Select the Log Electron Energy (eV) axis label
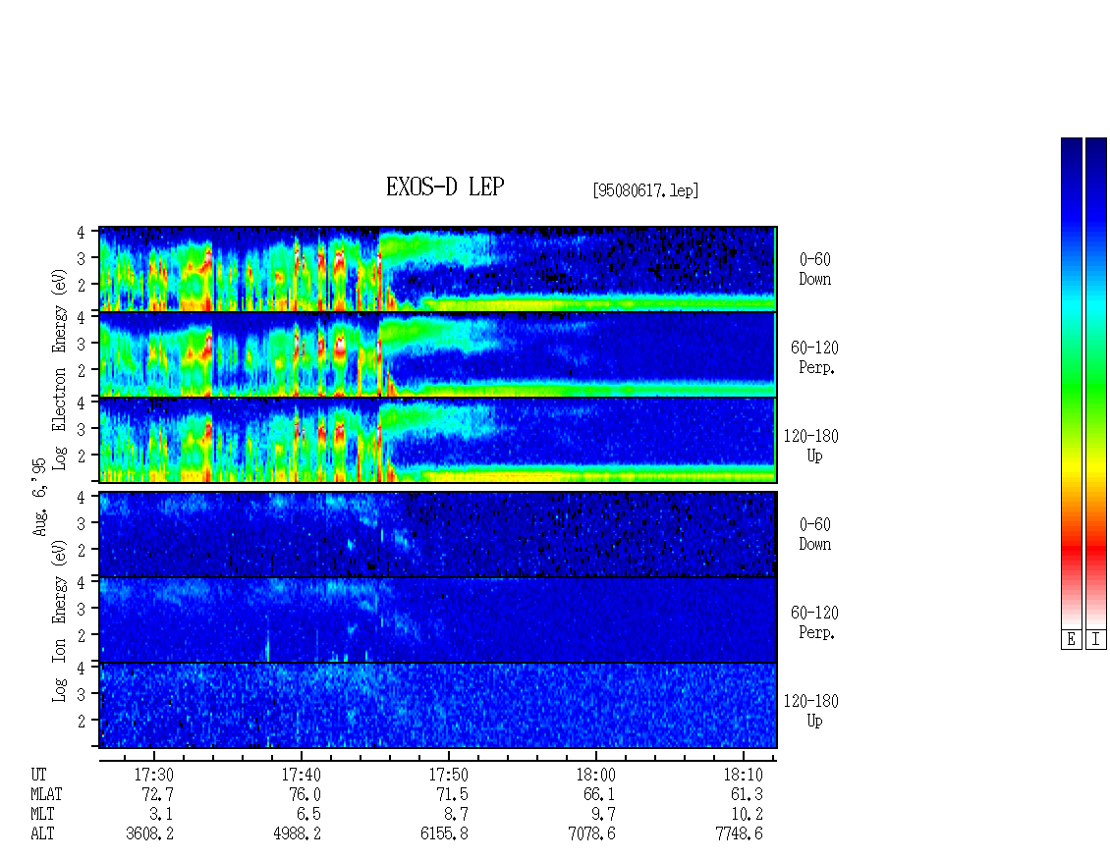The width and height of the screenshot is (1110, 859). [60, 369]
